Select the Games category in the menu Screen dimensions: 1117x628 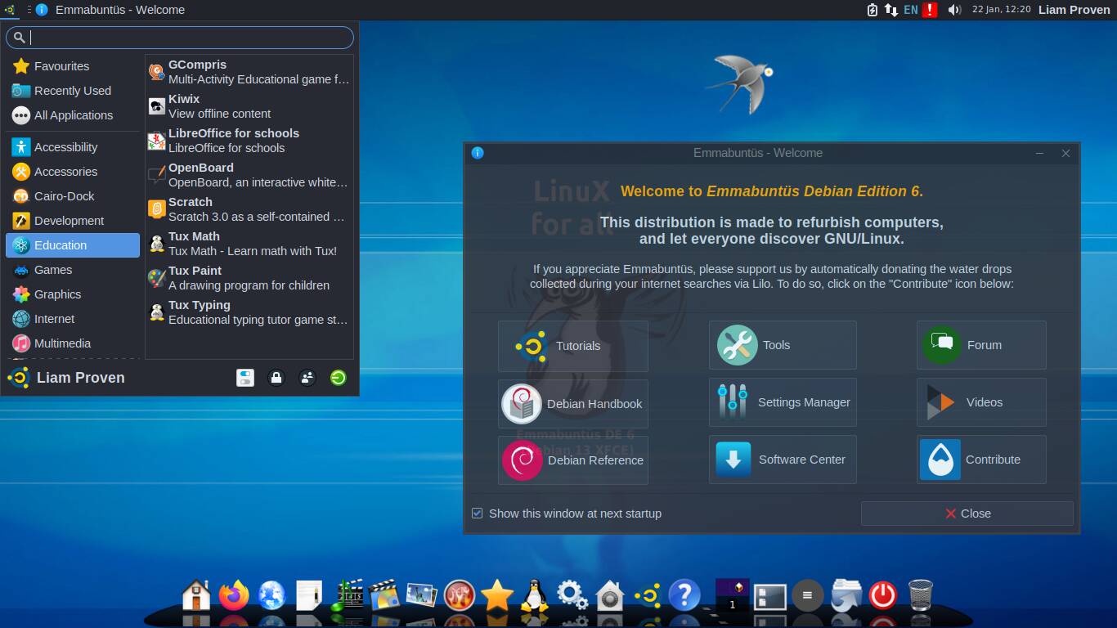52,270
